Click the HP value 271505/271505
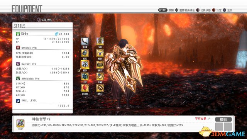This screenshot has width=247, height=139. [x=57, y=39]
